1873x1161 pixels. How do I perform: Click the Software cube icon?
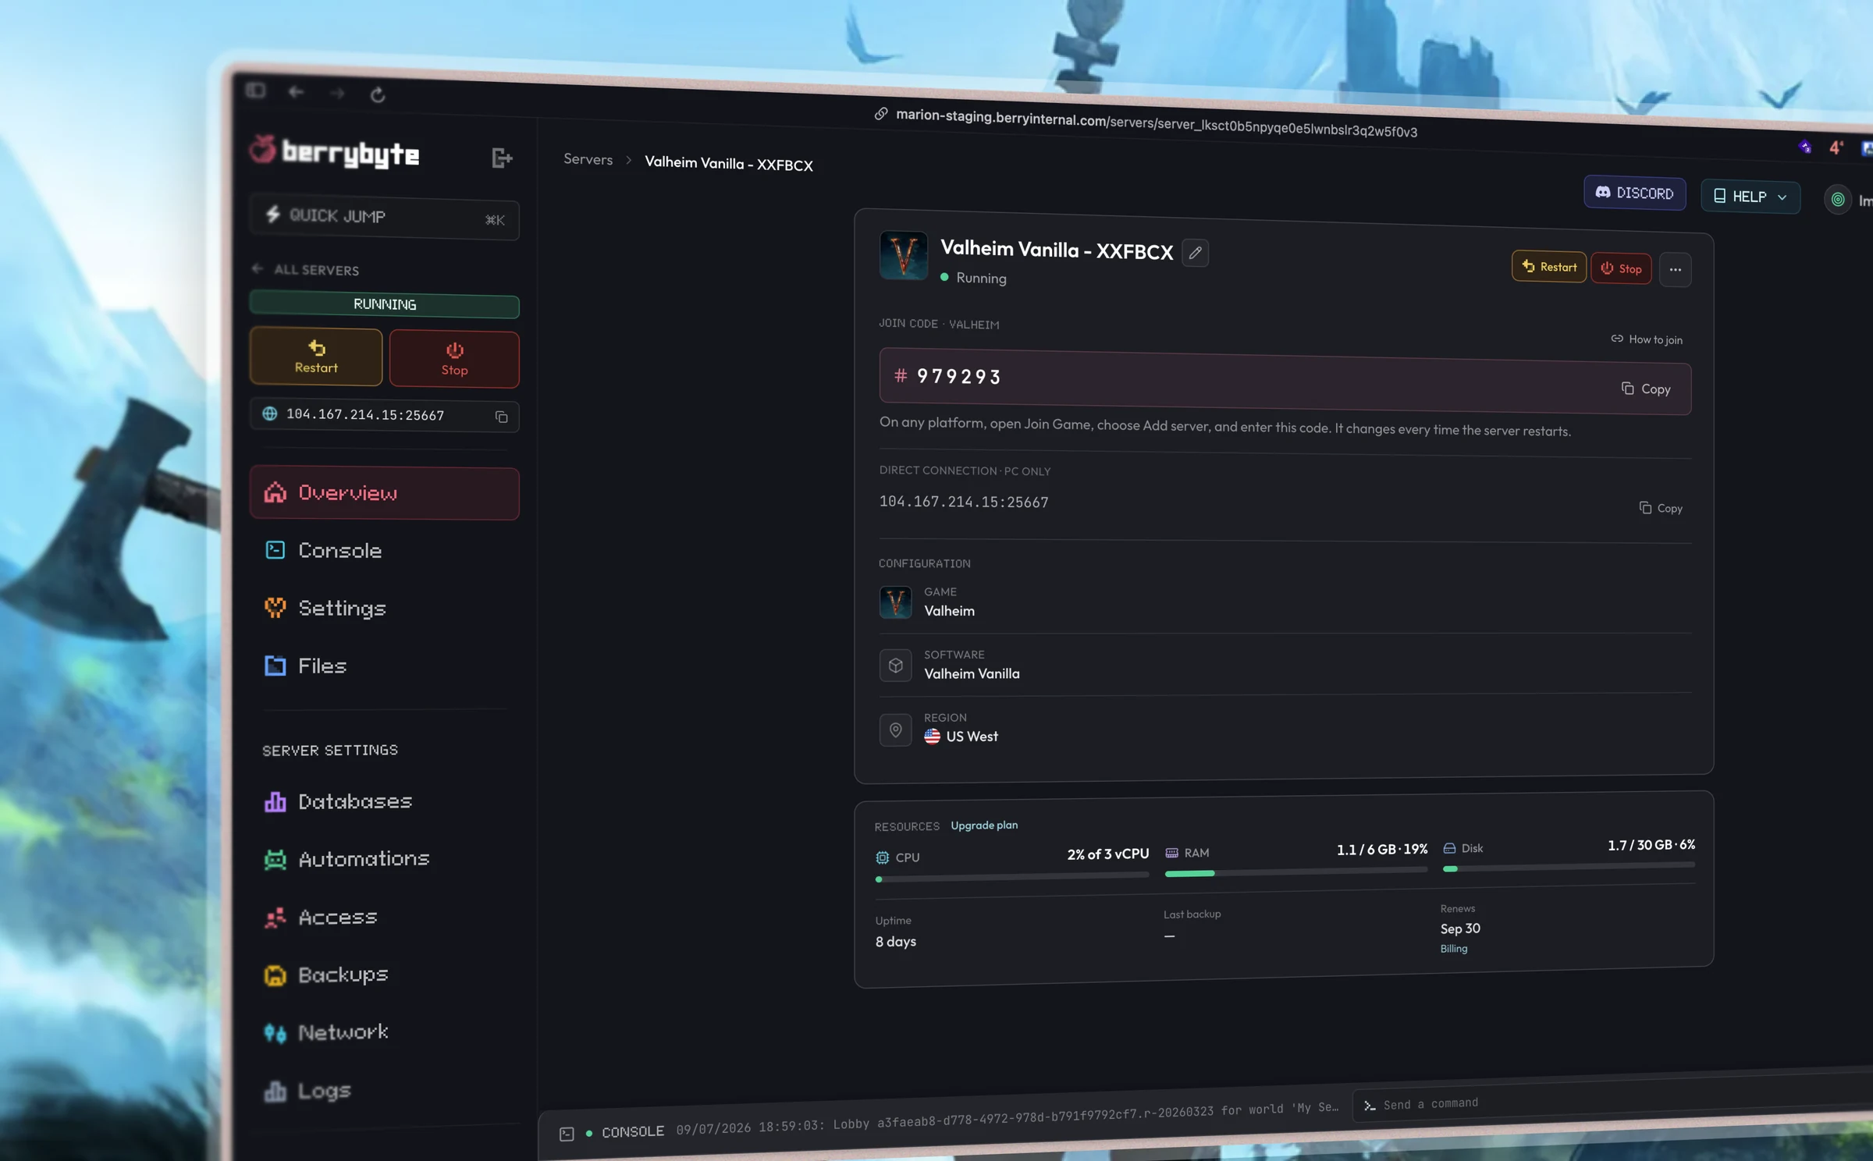tap(895, 666)
